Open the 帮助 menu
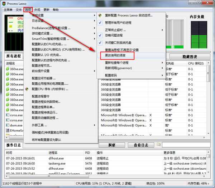 (56, 10)
